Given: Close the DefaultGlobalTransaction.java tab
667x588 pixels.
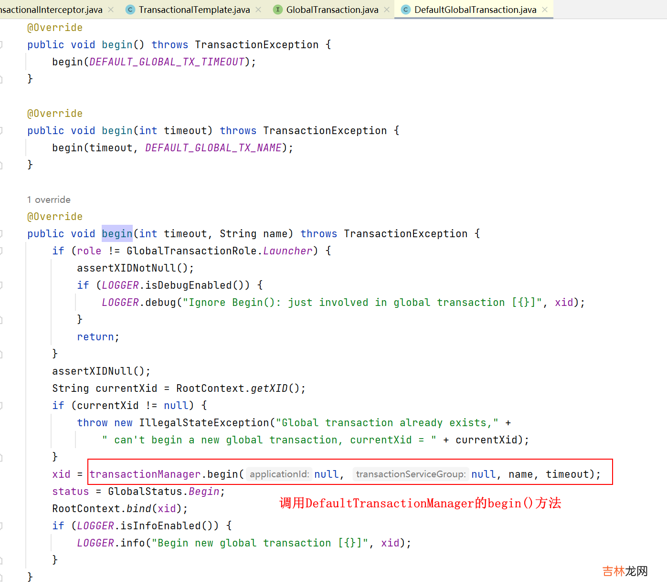Looking at the screenshot, I should click(545, 10).
